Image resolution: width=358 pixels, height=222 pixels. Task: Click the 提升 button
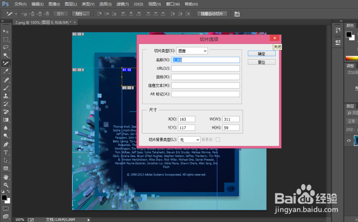tap(60, 14)
